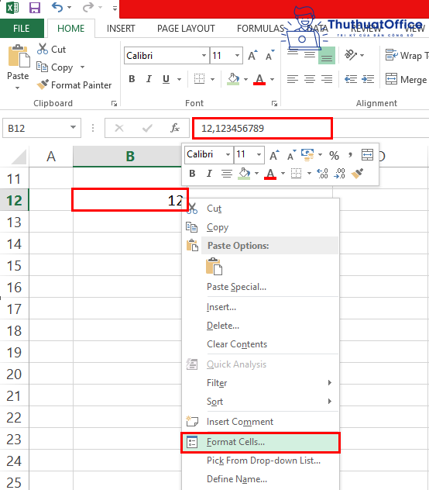
Task: Apply ribbon fill color bucket
Action: (x=233, y=79)
